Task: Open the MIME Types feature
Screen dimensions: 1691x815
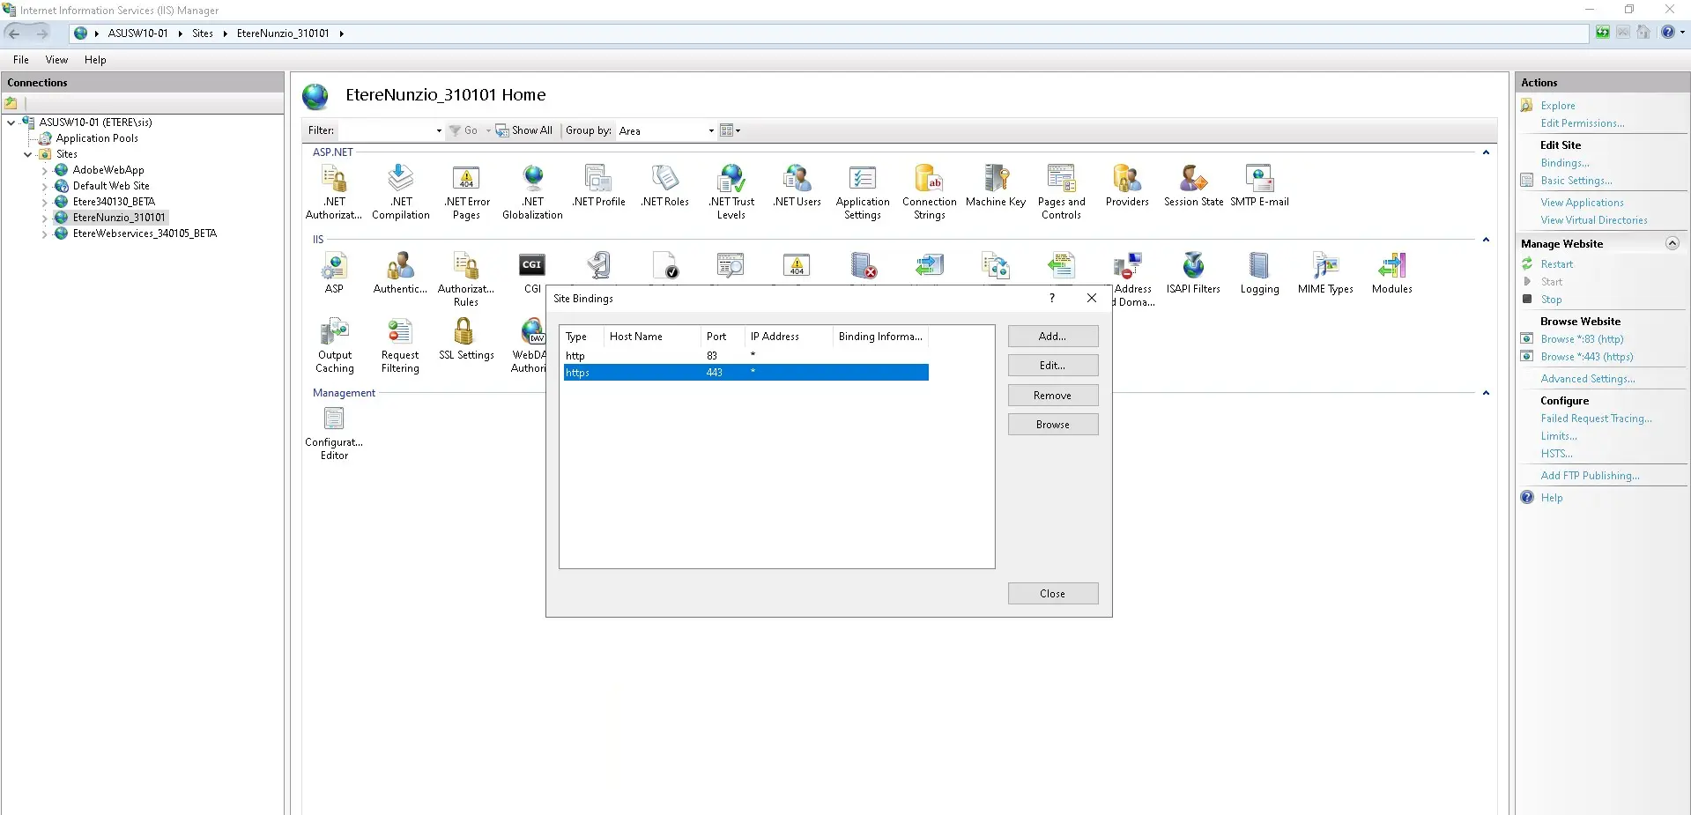Action: 1324,273
